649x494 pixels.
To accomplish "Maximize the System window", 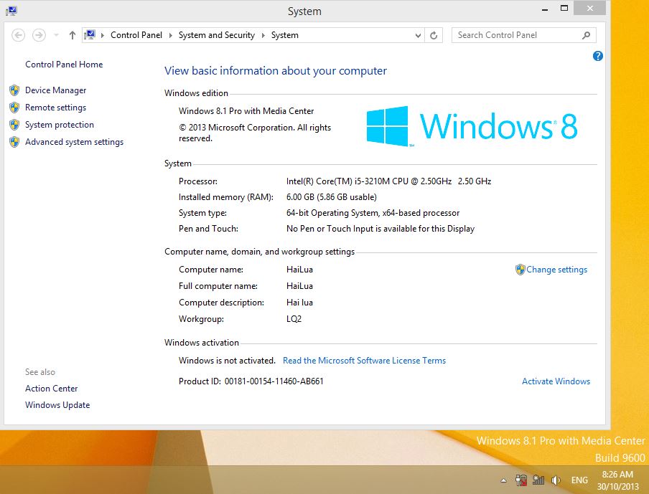I will (564, 9).
